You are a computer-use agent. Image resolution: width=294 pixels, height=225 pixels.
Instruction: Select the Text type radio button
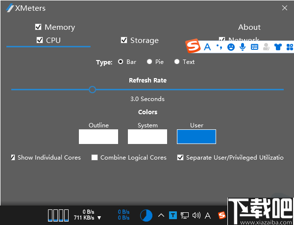tap(177, 62)
